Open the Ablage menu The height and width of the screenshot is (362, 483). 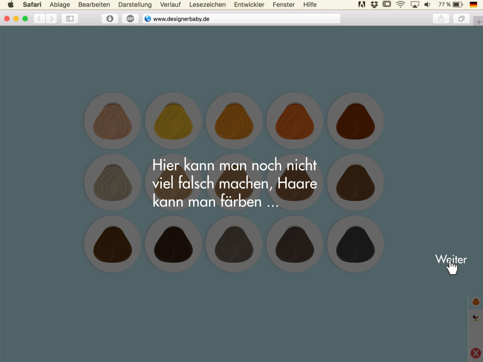point(60,5)
